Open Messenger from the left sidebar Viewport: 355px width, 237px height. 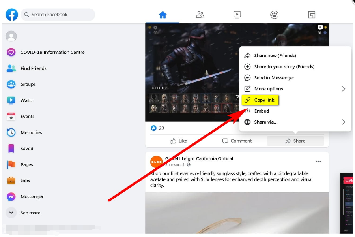coord(32,197)
